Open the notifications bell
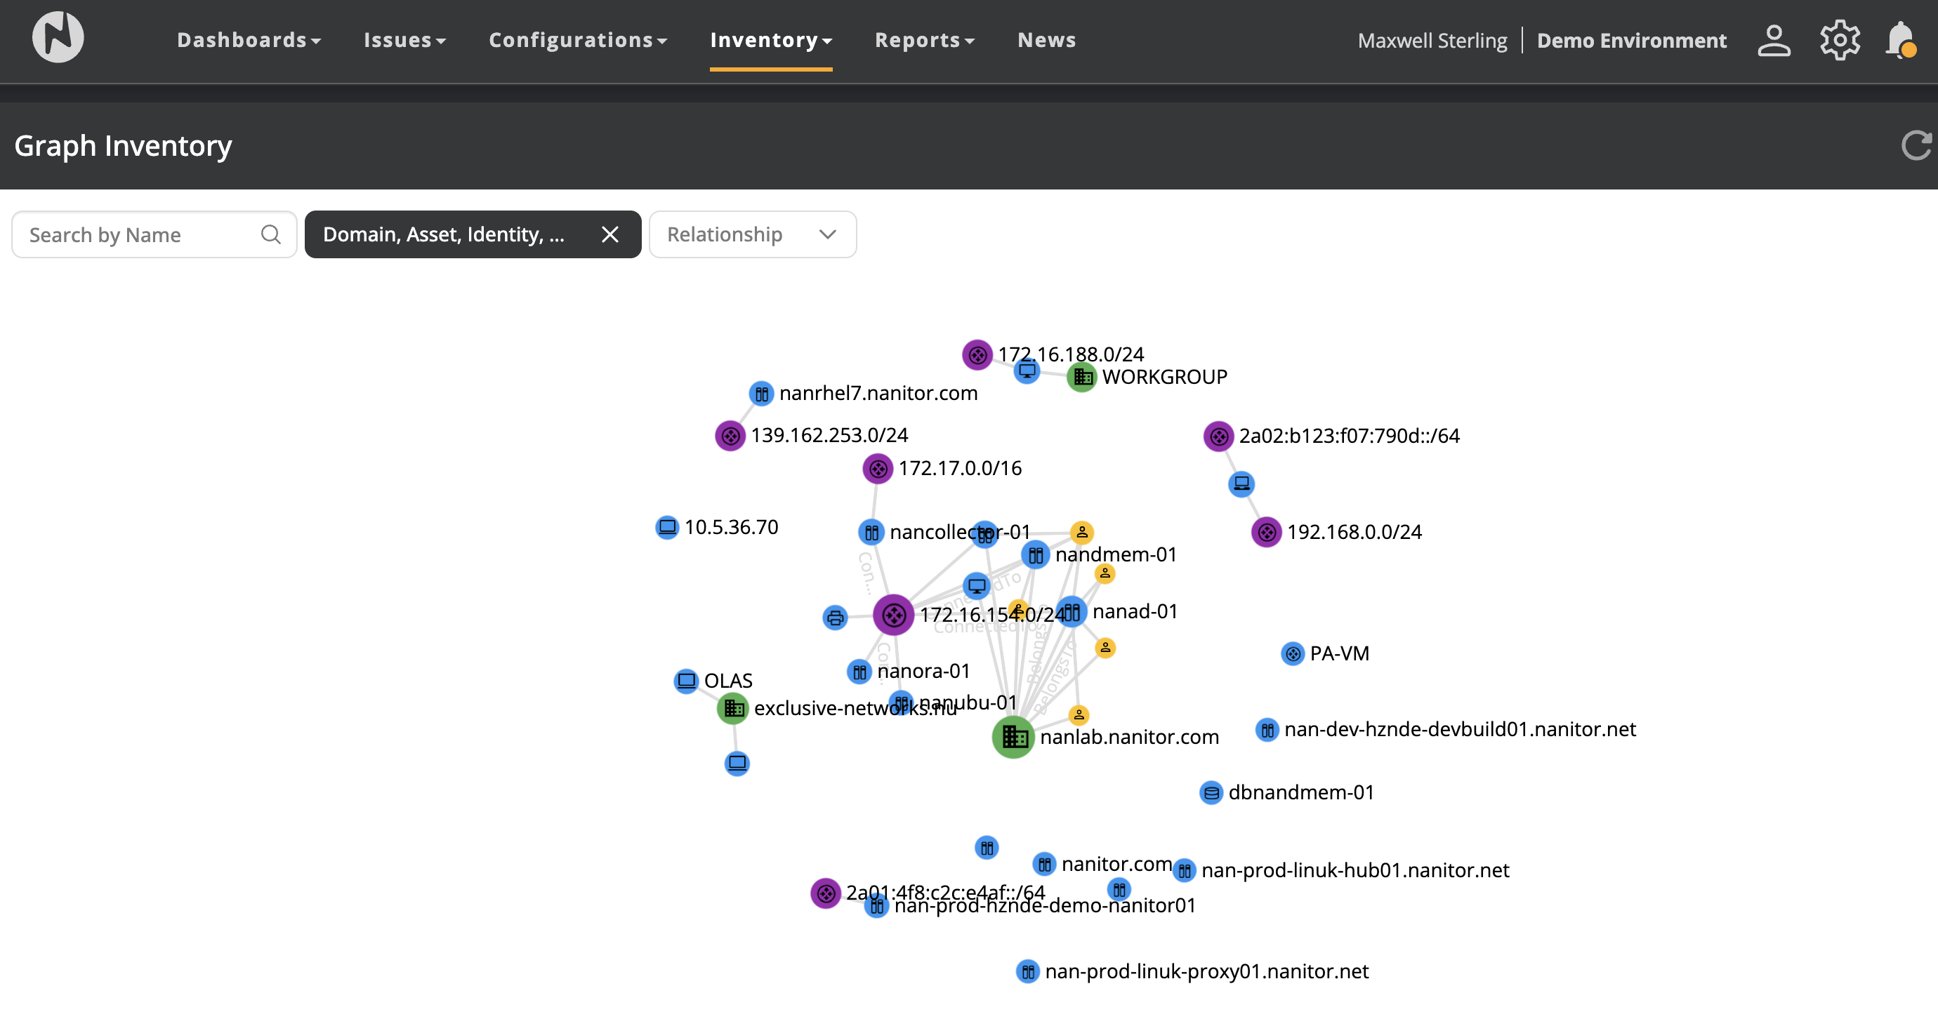This screenshot has height=1026, width=1938. point(1900,40)
